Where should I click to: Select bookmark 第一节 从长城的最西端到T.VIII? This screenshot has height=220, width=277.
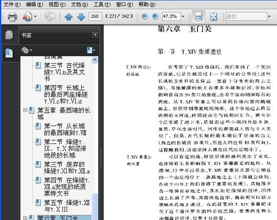click(65, 129)
